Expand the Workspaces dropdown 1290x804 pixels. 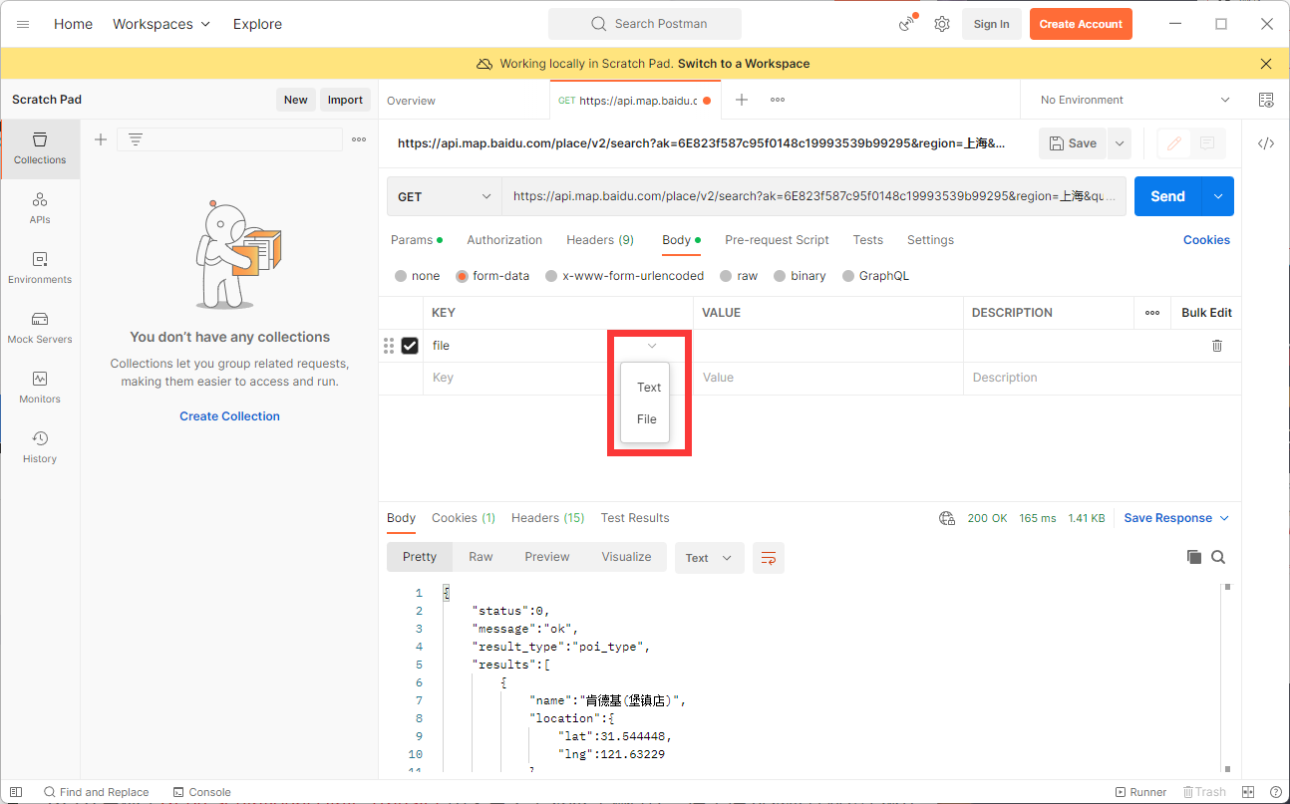pyautogui.click(x=161, y=24)
